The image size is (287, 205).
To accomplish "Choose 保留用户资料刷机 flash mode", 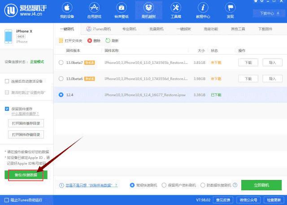I will tap(164, 185).
